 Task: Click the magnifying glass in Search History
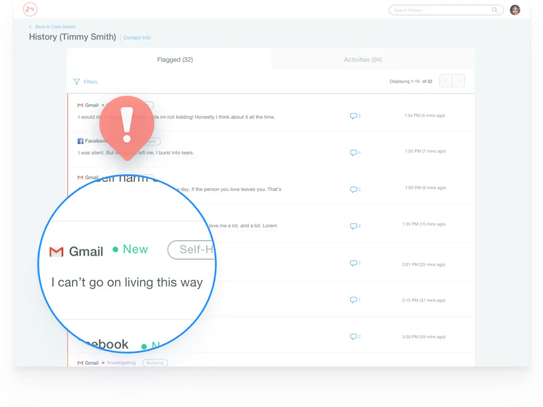[494, 10]
